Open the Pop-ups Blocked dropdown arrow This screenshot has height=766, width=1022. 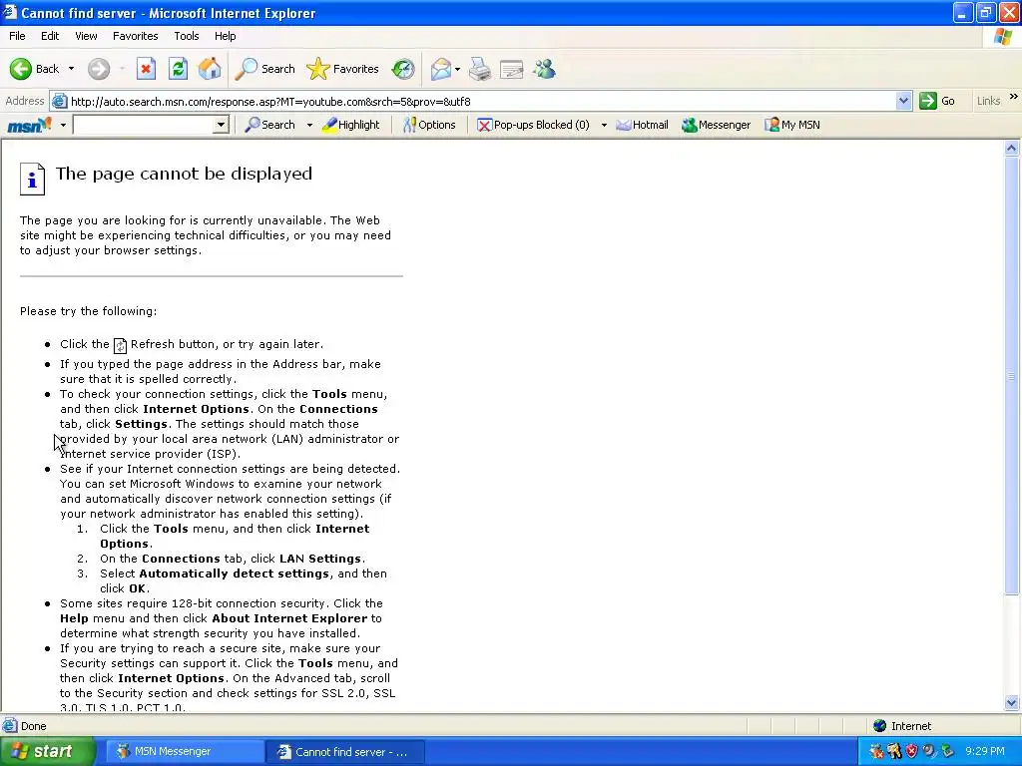tap(604, 125)
